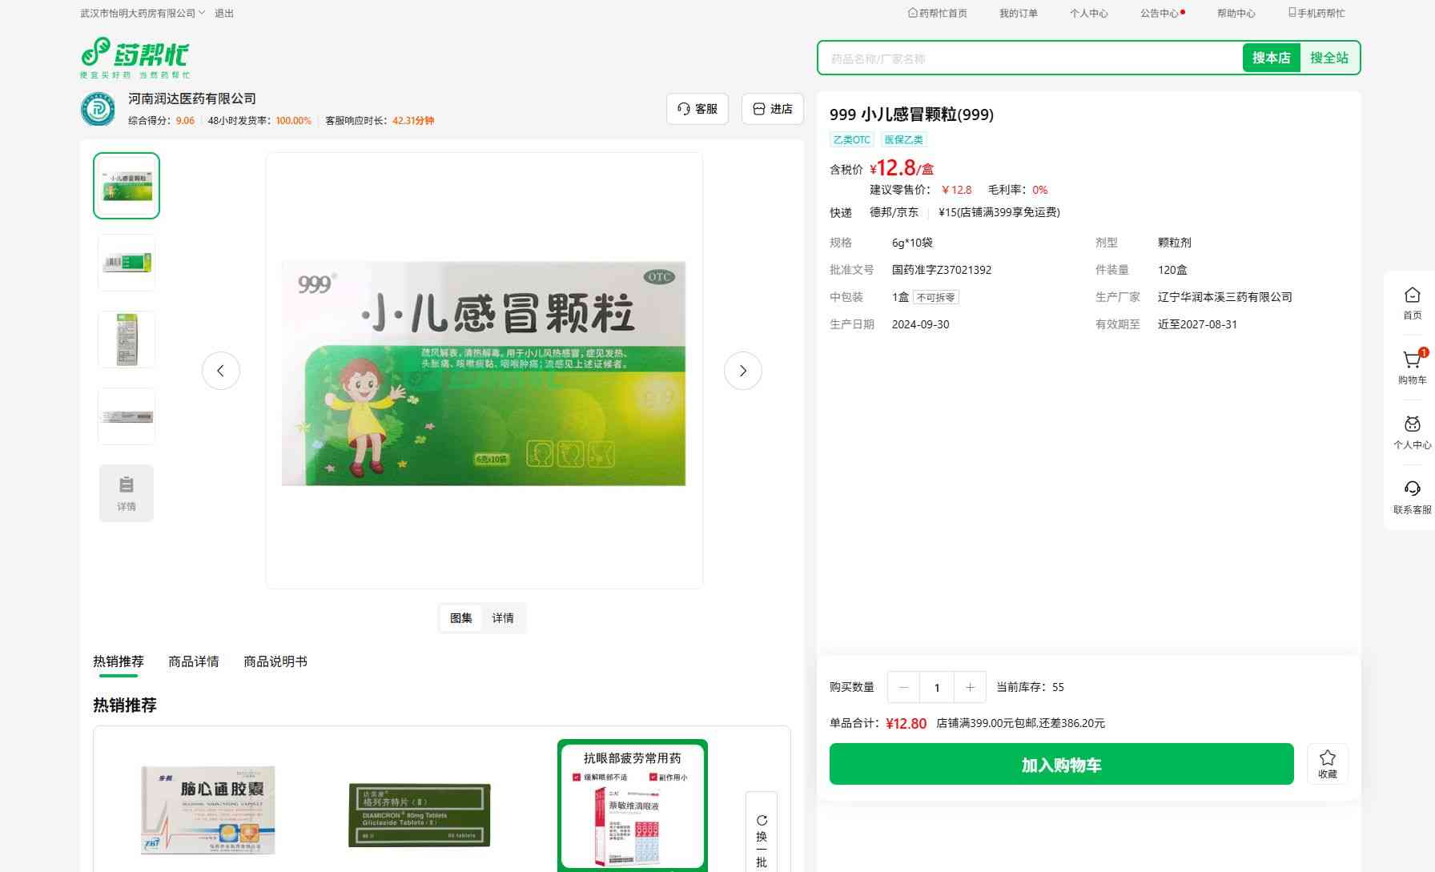Increase purchase quantity with plus button
This screenshot has width=1435, height=872.
(x=970, y=687)
